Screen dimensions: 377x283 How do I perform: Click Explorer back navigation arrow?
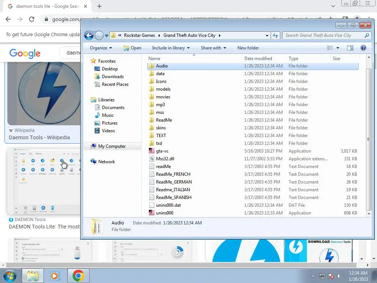coord(89,36)
